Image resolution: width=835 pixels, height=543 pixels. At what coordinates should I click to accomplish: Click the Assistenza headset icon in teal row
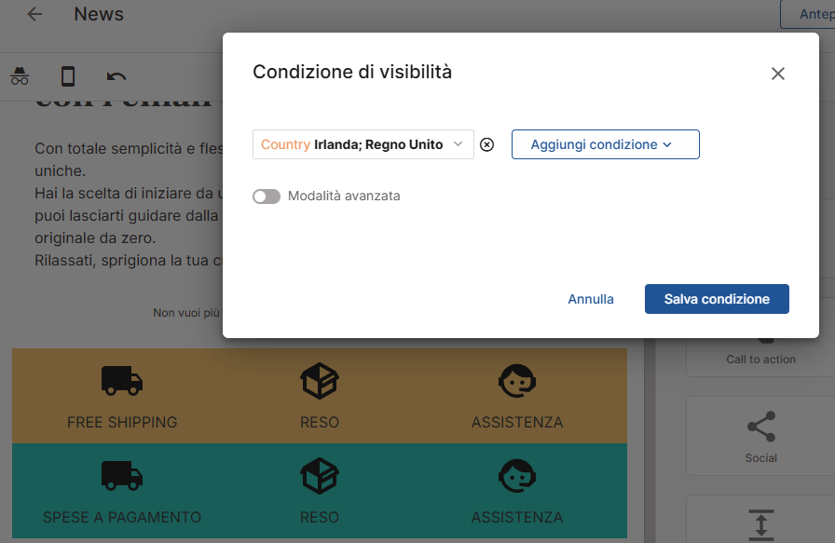(516, 475)
